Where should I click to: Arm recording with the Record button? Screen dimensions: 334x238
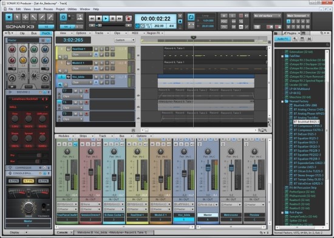pos(129,19)
